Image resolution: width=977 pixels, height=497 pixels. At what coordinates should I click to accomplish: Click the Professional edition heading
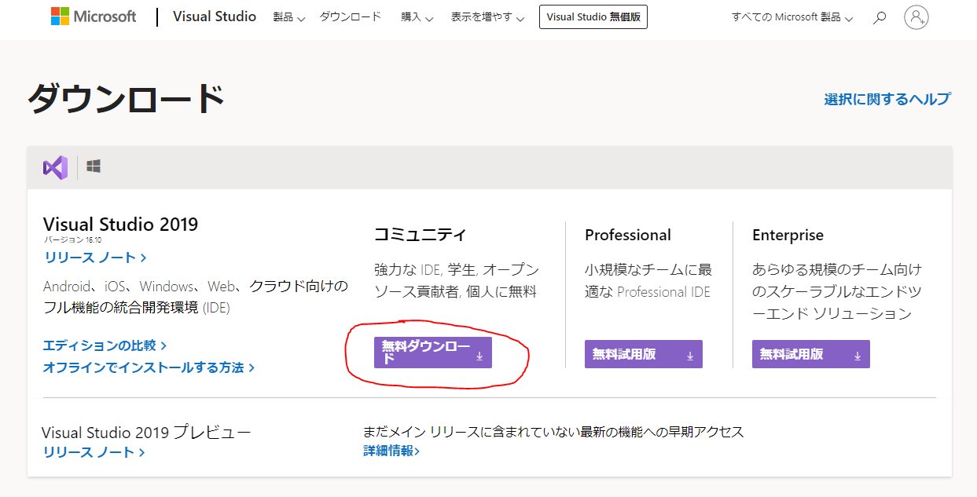[x=628, y=235]
